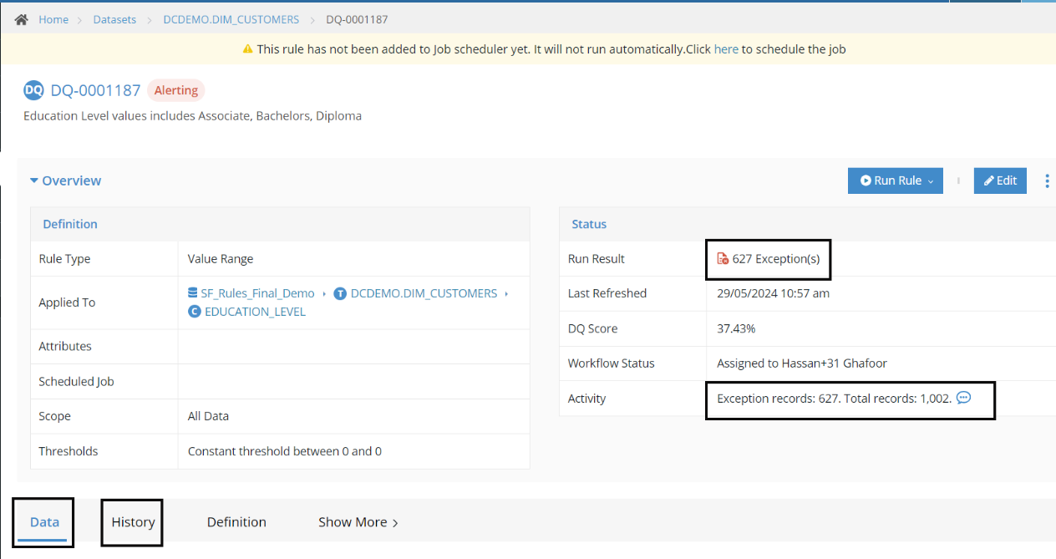Screen dimensions: 1056x559
Task: Open the Definition tab
Action: pyautogui.click(x=236, y=521)
